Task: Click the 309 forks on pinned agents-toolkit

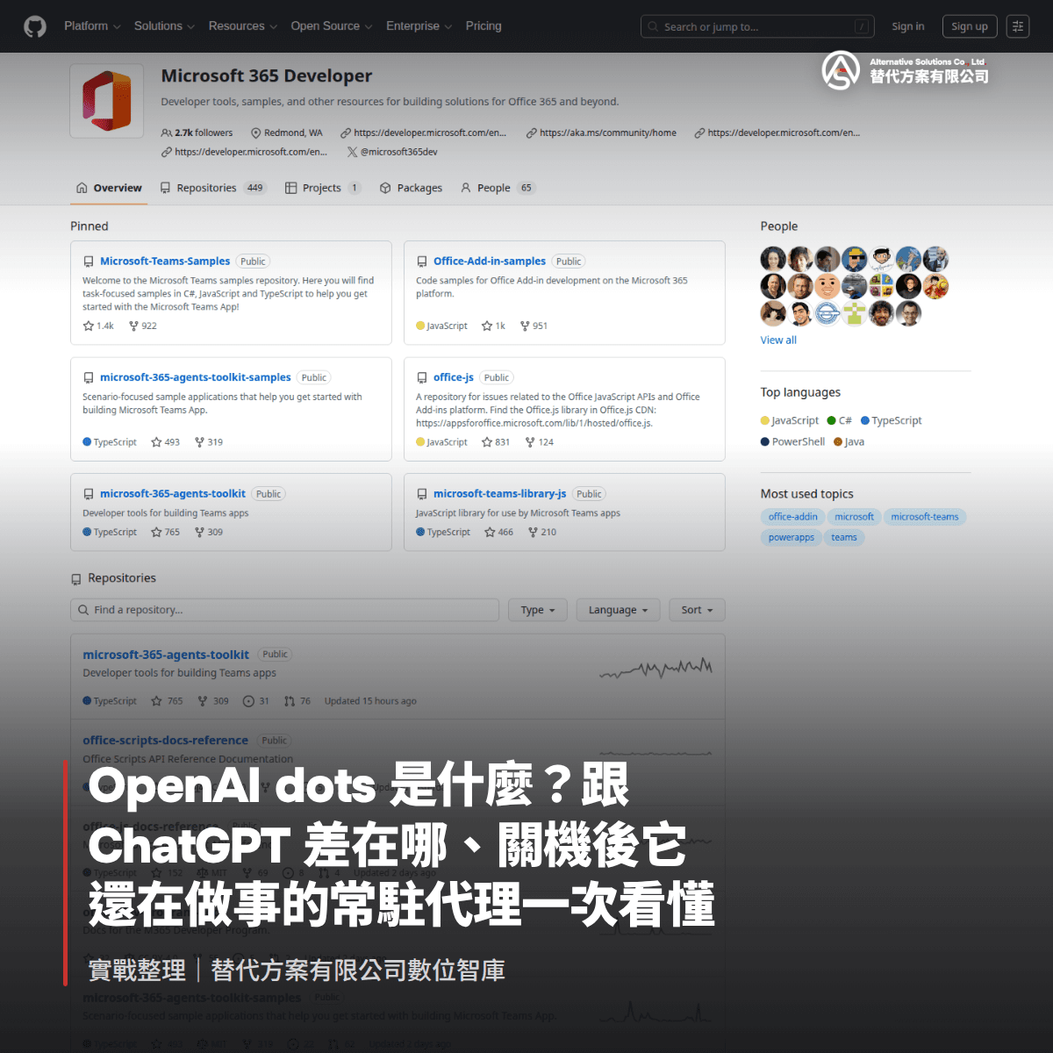Action: click(209, 532)
